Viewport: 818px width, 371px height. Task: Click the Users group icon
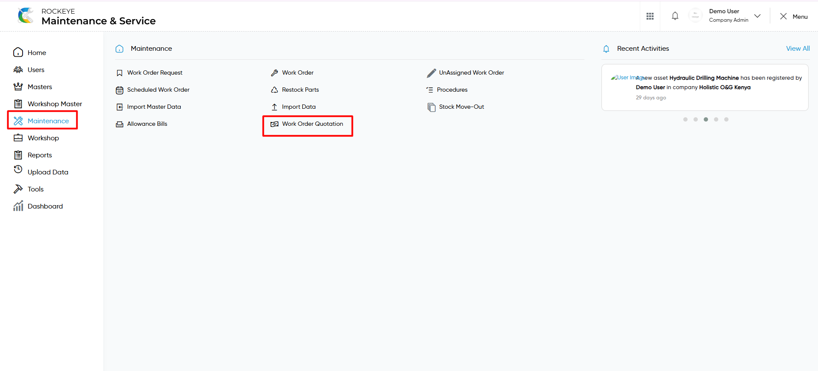18,70
